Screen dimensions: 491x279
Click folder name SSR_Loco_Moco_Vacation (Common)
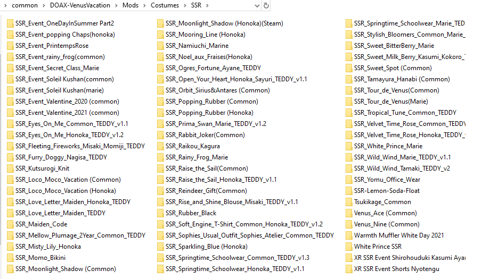[68, 180]
